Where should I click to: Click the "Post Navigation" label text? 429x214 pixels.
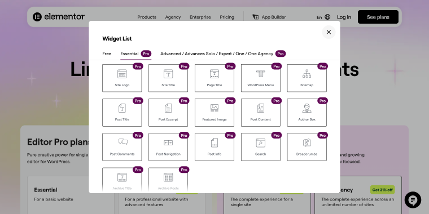168,154
